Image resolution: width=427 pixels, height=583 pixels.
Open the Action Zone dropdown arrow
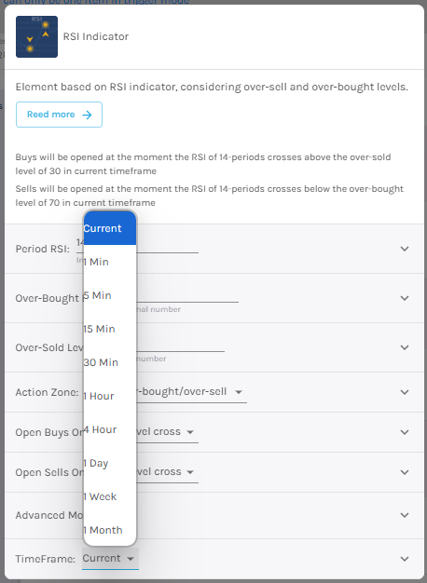239,392
